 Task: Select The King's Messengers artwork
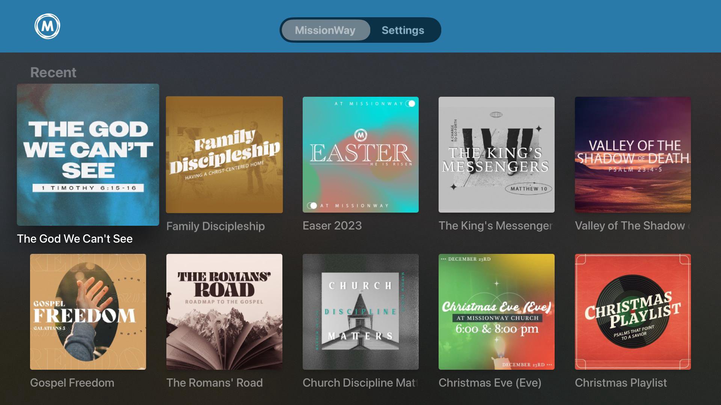[x=496, y=154]
